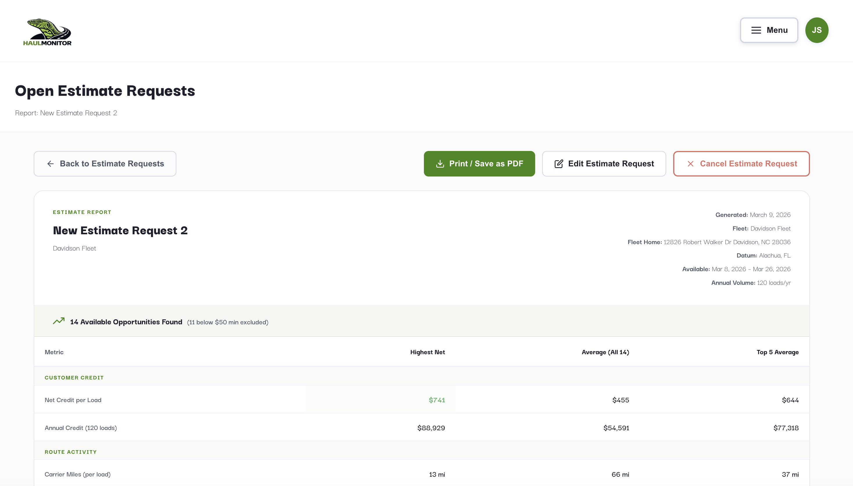Open the Menu dropdown in the header
Image resolution: width=853 pixels, height=486 pixels.
pyautogui.click(x=768, y=30)
